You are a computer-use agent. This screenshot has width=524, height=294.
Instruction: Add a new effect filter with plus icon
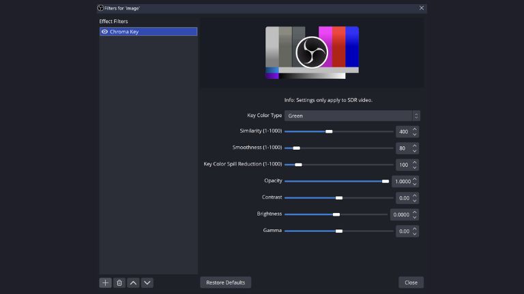point(105,282)
